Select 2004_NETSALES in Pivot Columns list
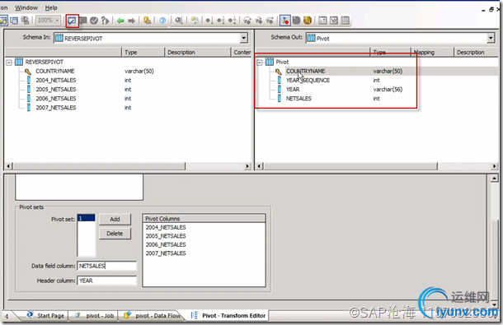The height and width of the screenshot is (325, 503). tap(166, 227)
